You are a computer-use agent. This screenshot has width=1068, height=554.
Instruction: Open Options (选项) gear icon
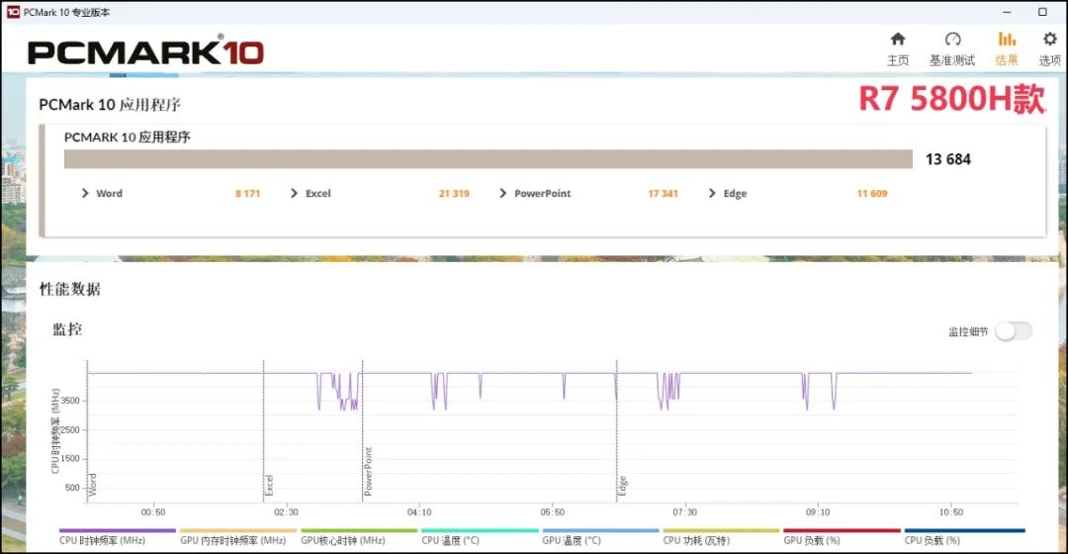1049,40
